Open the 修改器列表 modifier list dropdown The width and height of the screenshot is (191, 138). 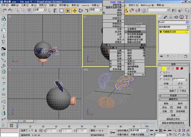(174, 27)
